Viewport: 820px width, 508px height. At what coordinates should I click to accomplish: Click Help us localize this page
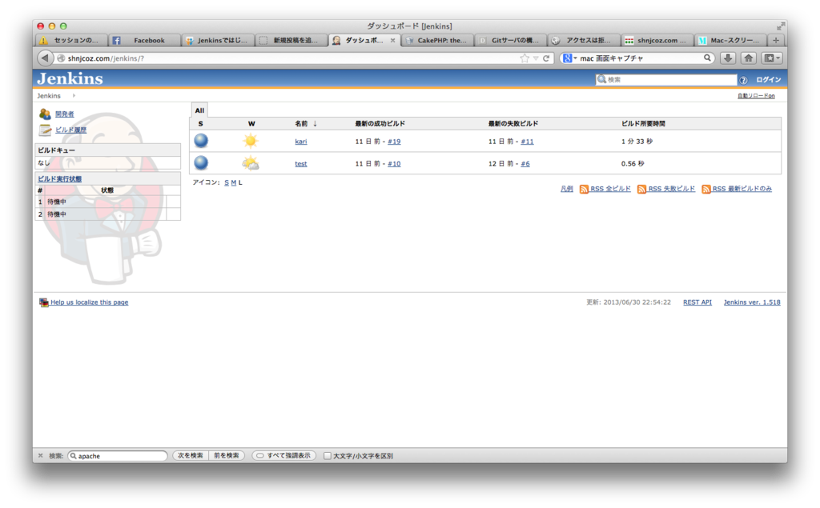point(89,302)
